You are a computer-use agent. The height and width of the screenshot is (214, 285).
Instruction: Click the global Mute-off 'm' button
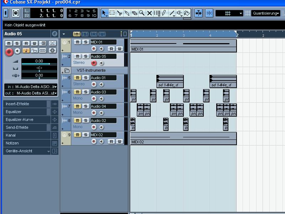[x=77, y=34]
